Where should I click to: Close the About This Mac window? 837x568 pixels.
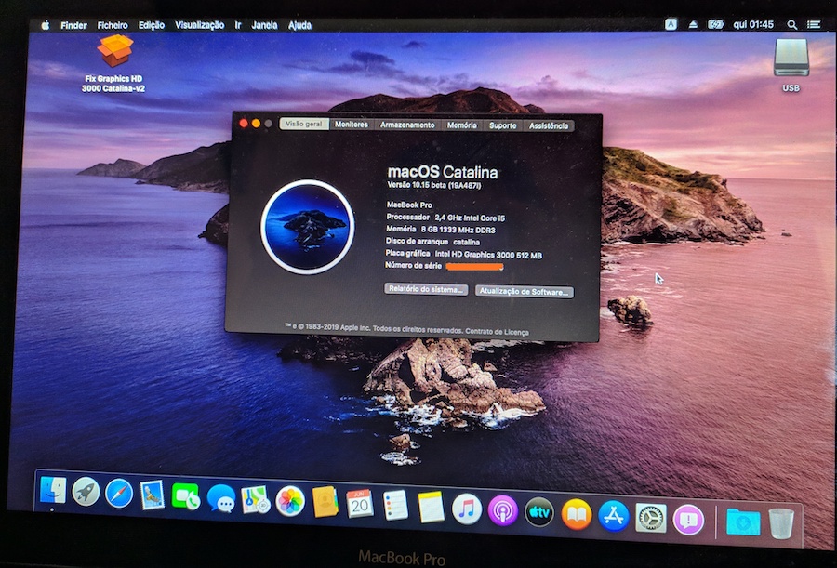[244, 124]
